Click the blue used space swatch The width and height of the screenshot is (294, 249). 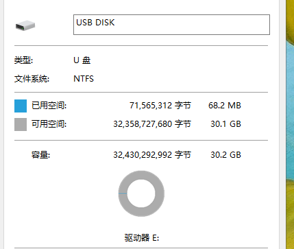[x=21, y=106]
